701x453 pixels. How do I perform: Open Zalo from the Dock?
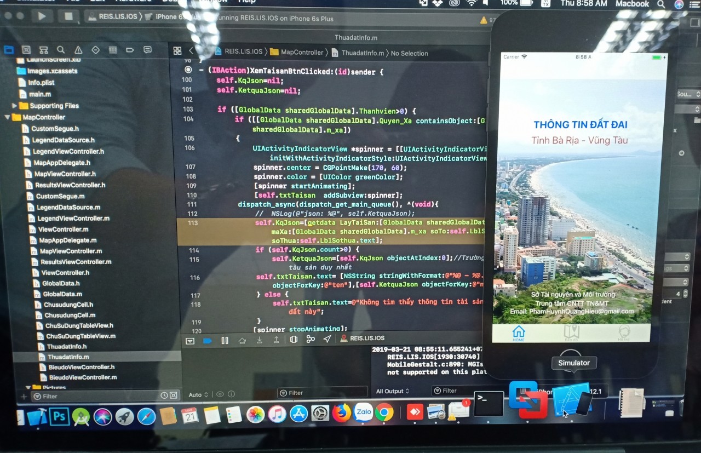tap(363, 412)
